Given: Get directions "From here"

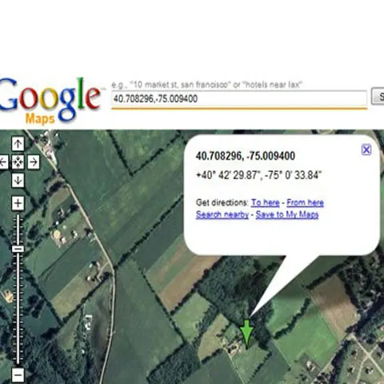Looking at the screenshot, I should pos(305,202).
